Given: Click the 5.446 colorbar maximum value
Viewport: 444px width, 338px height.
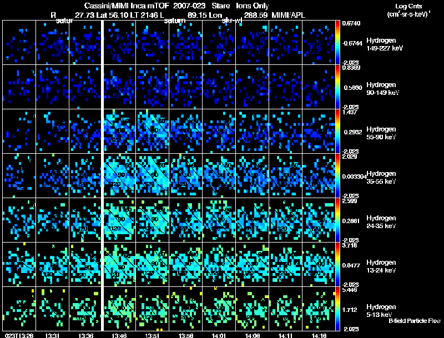Looking at the screenshot, I should pos(350,290).
